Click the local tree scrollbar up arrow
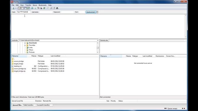Screen dimensions: 198x111 98,43
